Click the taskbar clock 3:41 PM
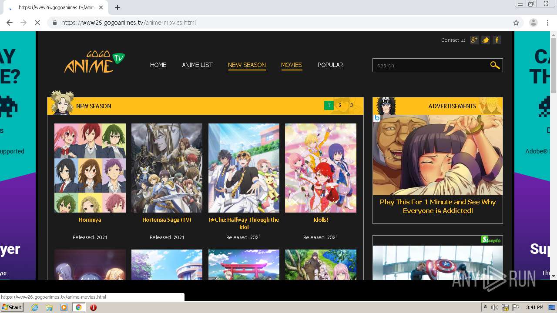The height and width of the screenshot is (313, 557). point(534,307)
